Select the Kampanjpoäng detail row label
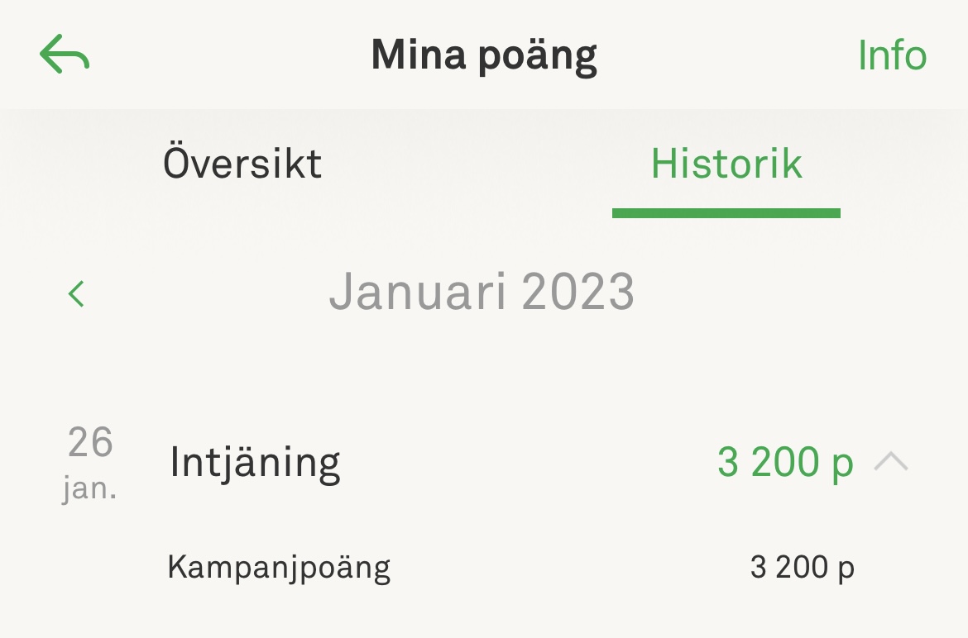The width and height of the screenshot is (968, 638). pos(279,568)
